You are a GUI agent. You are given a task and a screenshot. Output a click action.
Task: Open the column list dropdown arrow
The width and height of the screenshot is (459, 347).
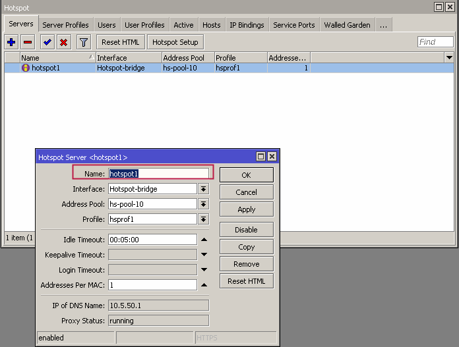point(448,58)
